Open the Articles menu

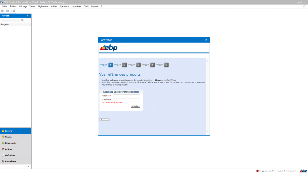pos(54,7)
